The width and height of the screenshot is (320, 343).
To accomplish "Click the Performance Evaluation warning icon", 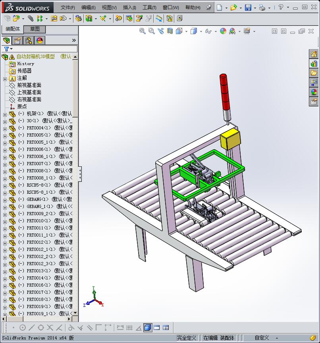I will (169, 18).
